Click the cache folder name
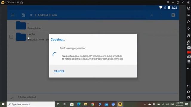Viewport: 191px width, 107px height. pos(31,34)
